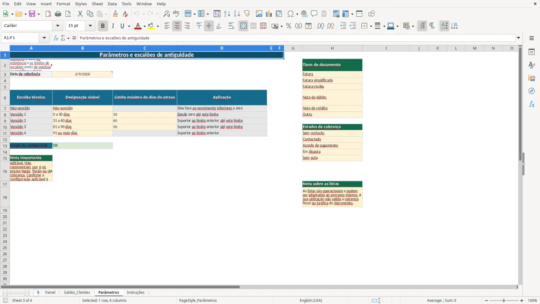Insert a chart

pos(269,14)
